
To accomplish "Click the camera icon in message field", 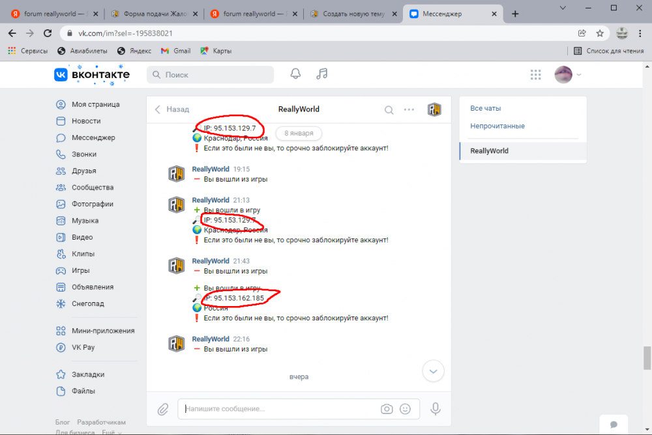I will coord(387,409).
